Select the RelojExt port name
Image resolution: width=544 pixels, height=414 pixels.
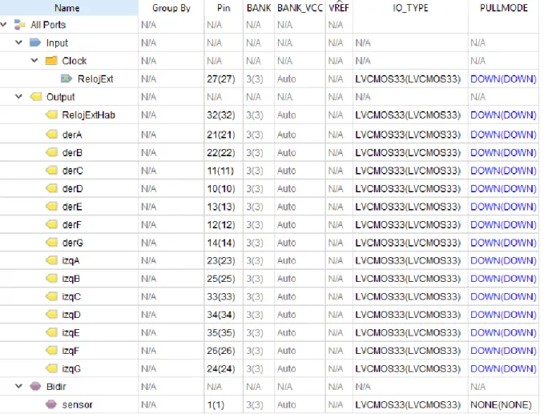click(95, 79)
